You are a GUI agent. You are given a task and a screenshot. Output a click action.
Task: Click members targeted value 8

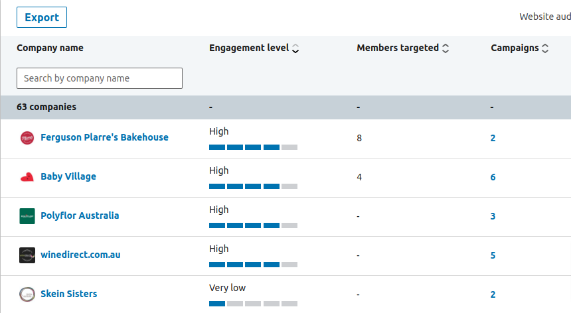pos(359,138)
